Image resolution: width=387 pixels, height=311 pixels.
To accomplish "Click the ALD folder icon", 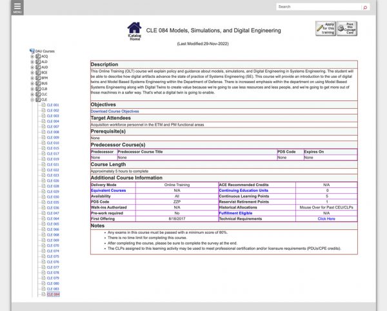I will [x=38, y=62].
